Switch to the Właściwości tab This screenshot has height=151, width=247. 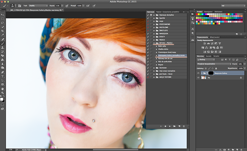pos(214,37)
